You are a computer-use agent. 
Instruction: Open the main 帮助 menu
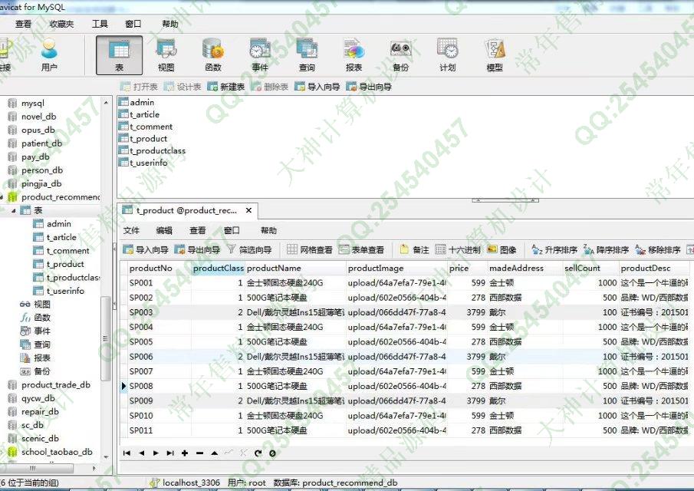tap(170, 24)
